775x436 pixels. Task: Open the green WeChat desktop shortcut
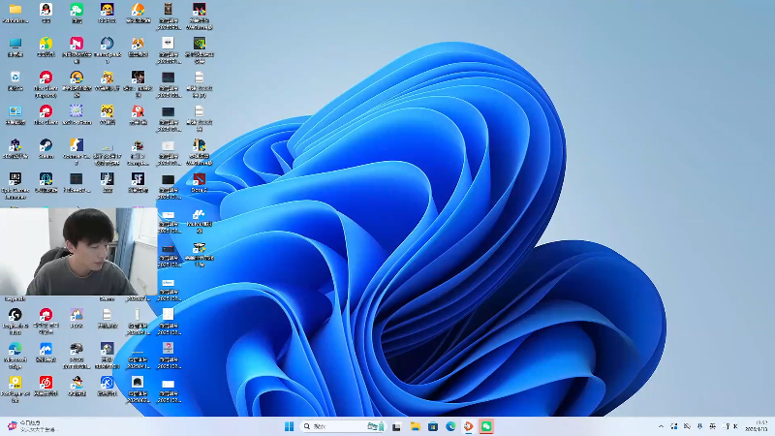[x=77, y=10]
